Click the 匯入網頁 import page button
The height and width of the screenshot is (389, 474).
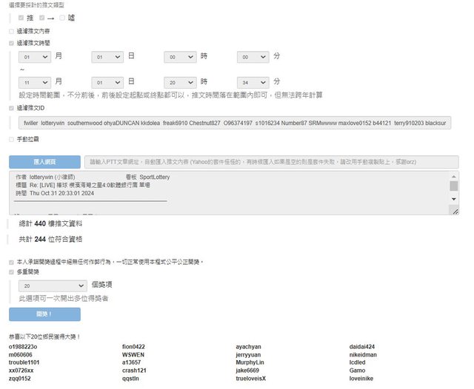[x=44, y=161]
